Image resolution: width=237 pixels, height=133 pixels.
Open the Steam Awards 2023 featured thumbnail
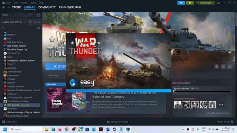[x=69, y=100]
